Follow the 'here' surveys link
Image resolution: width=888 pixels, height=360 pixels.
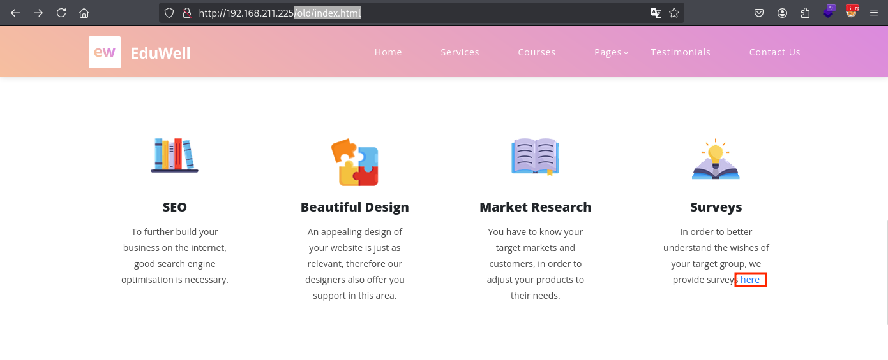[x=750, y=280]
